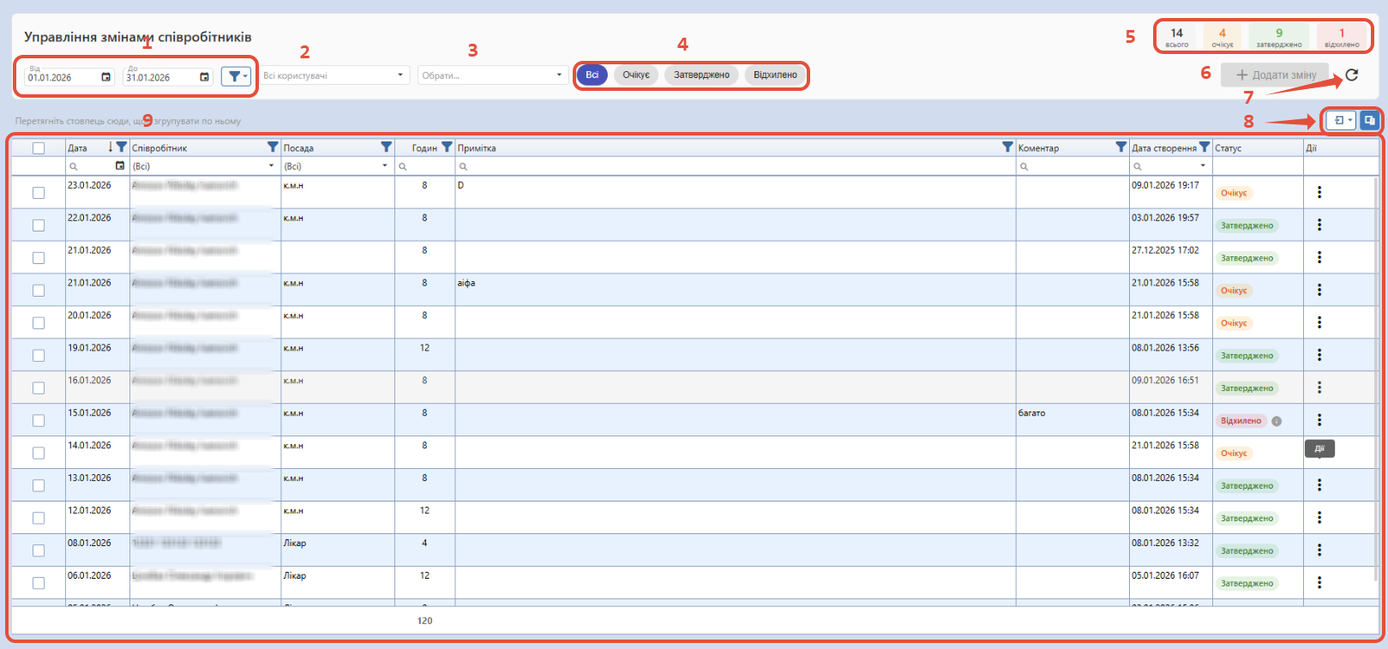Expand the (Всі) filter under Співробітник
The width and height of the screenshot is (1388, 649).
(272, 166)
